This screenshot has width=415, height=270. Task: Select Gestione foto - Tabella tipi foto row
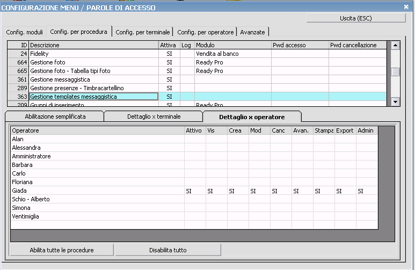pyautogui.click(x=196, y=71)
